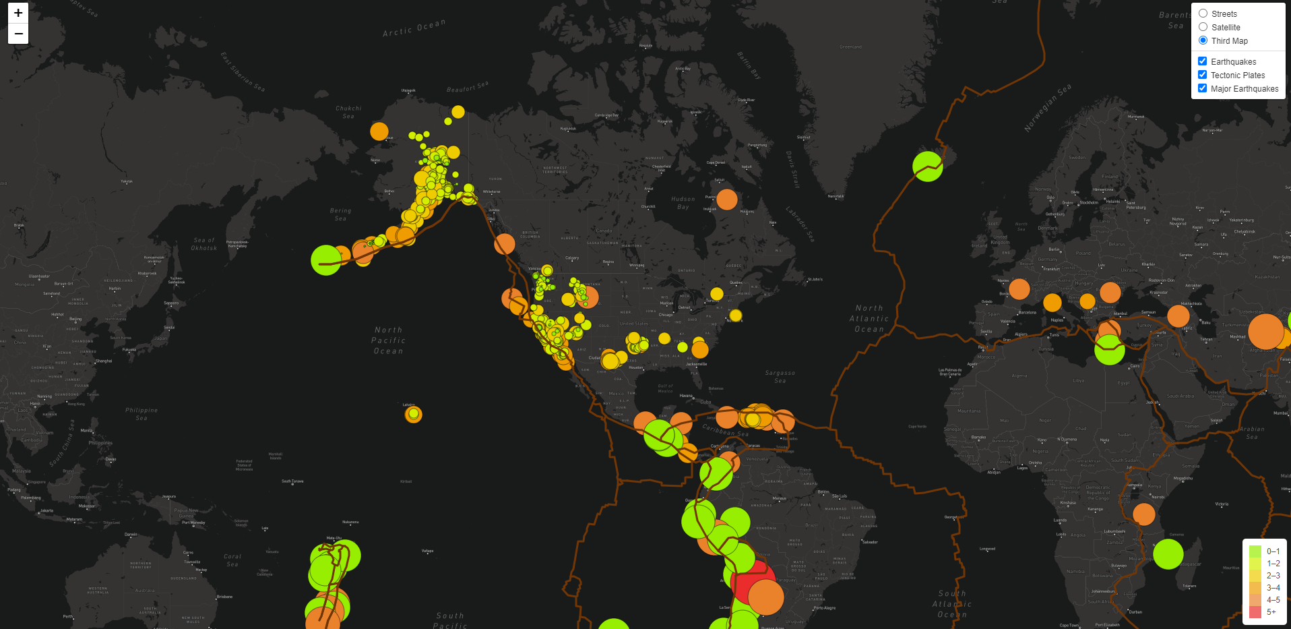This screenshot has width=1291, height=629.
Task: Click the 5+ magnitude legend swatch
Action: click(1255, 612)
